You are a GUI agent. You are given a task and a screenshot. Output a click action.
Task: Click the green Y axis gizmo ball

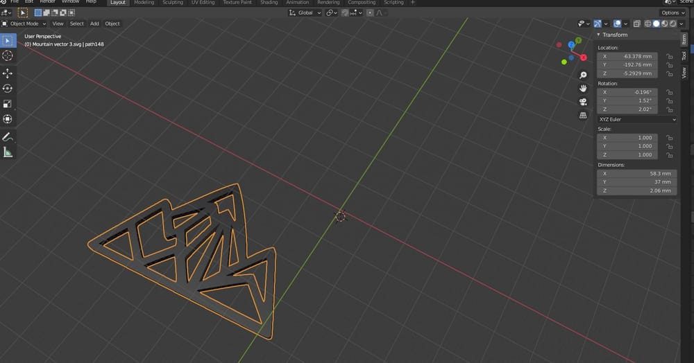[x=578, y=41]
